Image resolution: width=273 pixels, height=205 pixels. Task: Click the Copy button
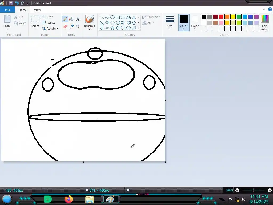coord(20,23)
